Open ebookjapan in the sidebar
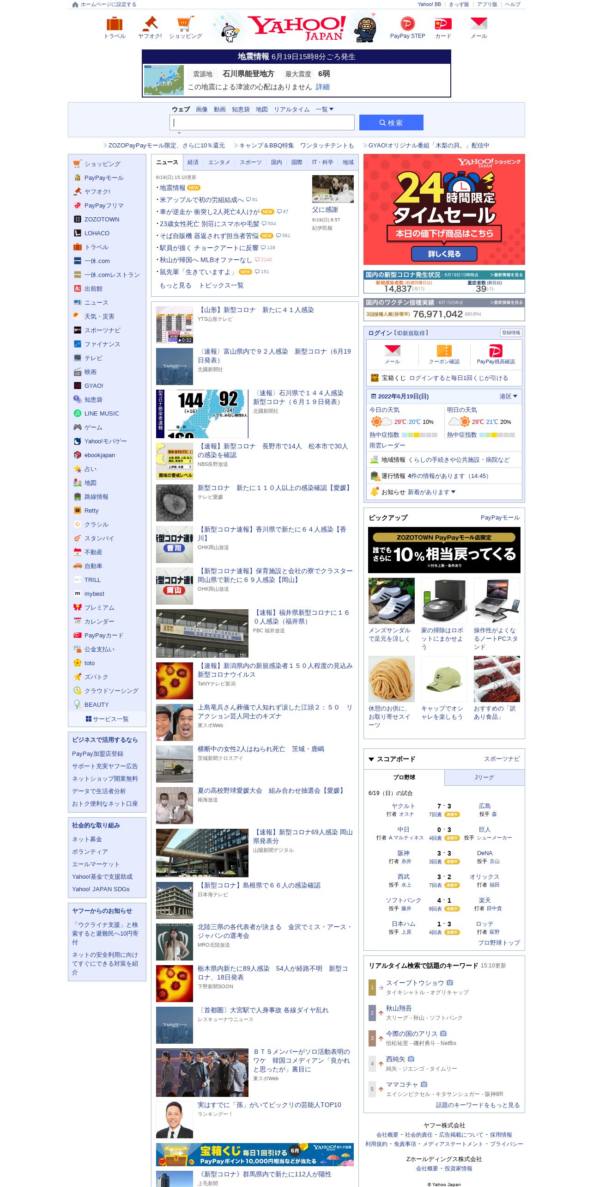The image size is (593, 1187). coord(99,455)
